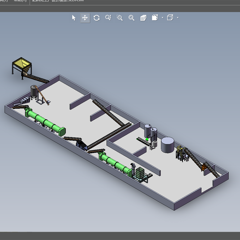Screen dimensions: 240x240
Task: Open the view orientation dropdown arrow
Action: (163, 18)
